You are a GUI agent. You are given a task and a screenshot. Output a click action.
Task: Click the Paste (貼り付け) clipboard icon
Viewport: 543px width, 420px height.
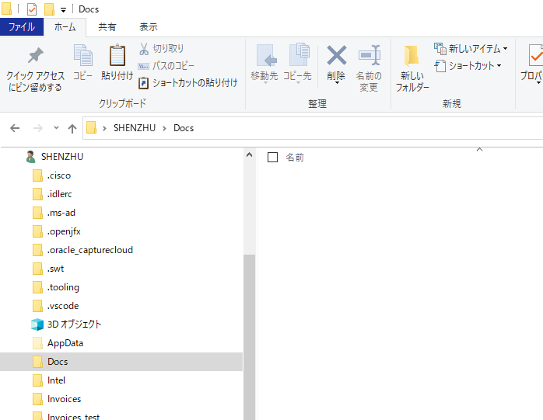pyautogui.click(x=117, y=55)
